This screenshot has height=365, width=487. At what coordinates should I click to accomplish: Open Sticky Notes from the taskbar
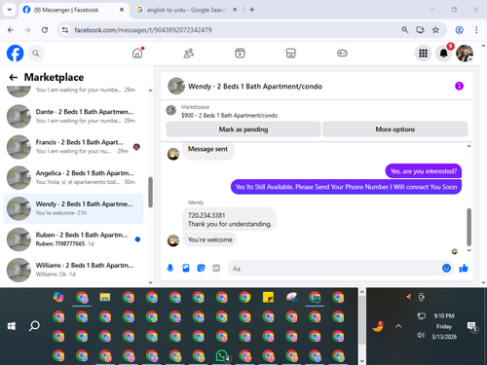(268, 297)
